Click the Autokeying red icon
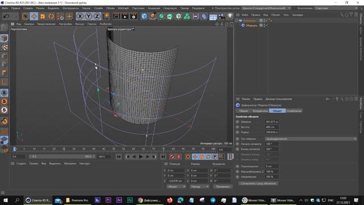This screenshot has height=205, width=364. point(179,157)
